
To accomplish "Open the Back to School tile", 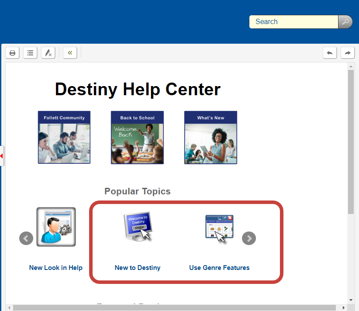I will tap(138, 138).
